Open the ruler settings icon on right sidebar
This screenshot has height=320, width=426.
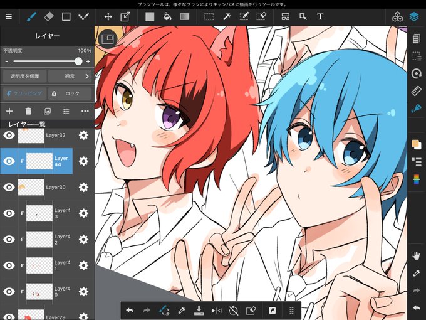[x=416, y=91]
